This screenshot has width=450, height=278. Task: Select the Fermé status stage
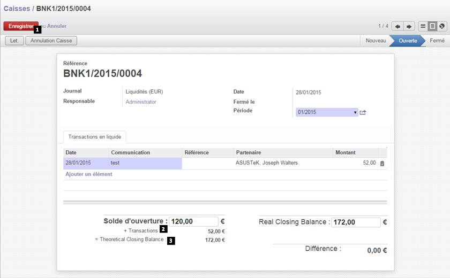437,41
